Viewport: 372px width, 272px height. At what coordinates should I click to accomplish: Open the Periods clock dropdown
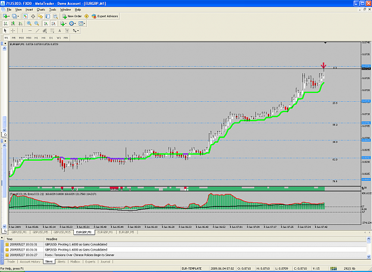coord(72,23)
